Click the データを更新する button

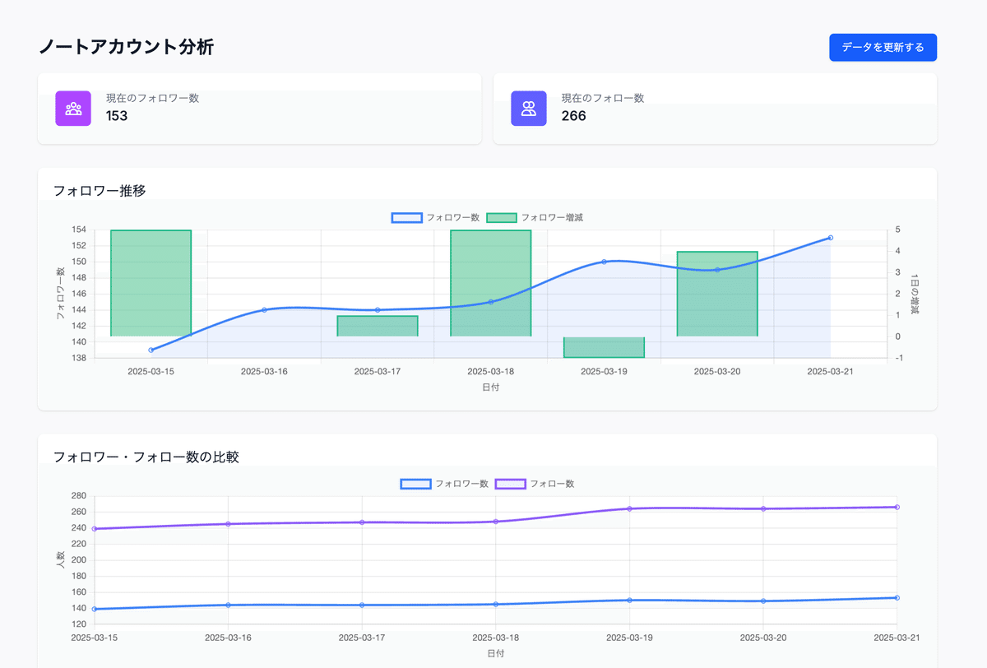883,47
